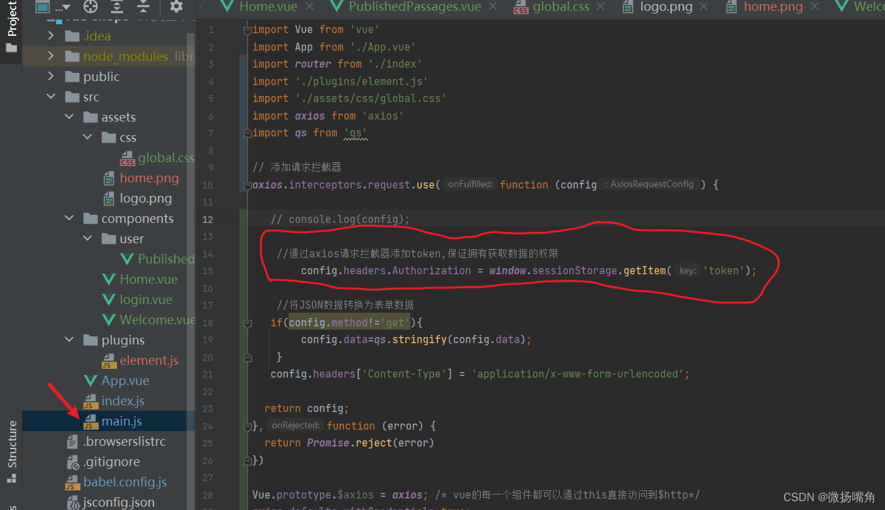885x510 pixels.
Task: Click the 'qs' import string on line 7
Action: click(356, 133)
